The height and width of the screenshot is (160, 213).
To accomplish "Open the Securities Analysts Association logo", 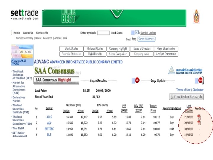I will click(x=185, y=70).
